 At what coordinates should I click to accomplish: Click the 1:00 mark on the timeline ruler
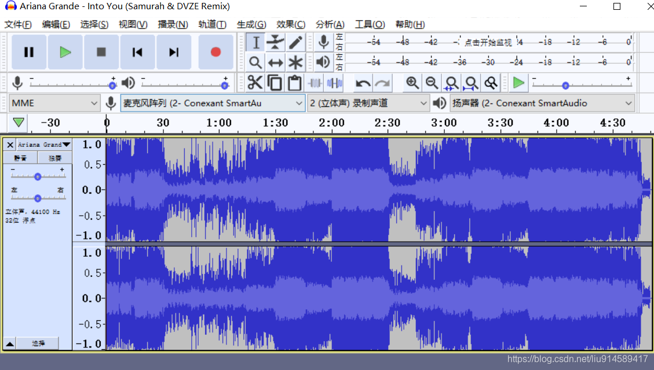coord(219,123)
